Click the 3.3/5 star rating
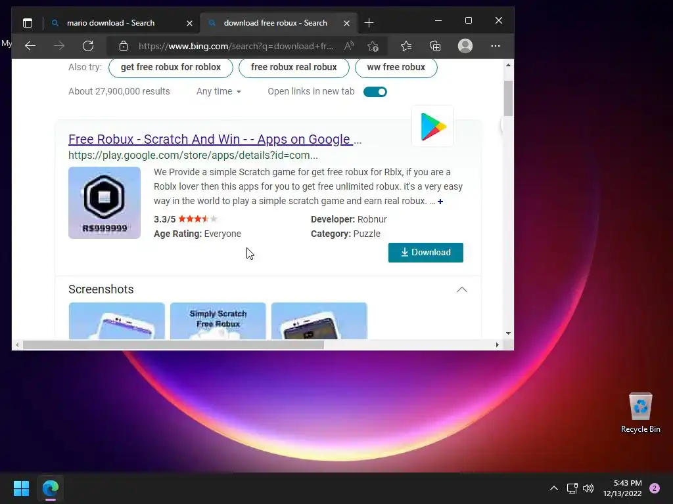Image resolution: width=673 pixels, height=504 pixels. coord(186,219)
